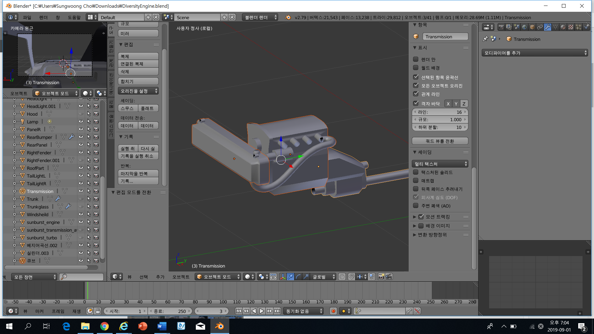Screen dimensions: 594x334
Task: Pin the properties context with pushpin icon
Action: [x=485, y=39]
